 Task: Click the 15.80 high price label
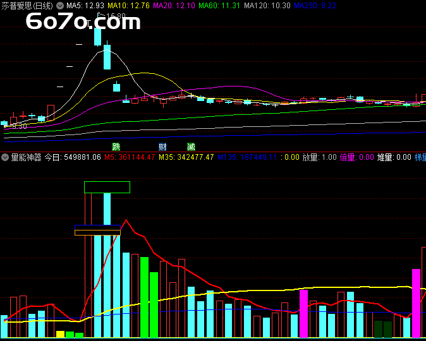tap(116, 16)
